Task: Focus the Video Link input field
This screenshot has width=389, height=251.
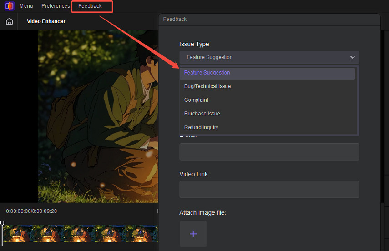Action: coord(269,190)
